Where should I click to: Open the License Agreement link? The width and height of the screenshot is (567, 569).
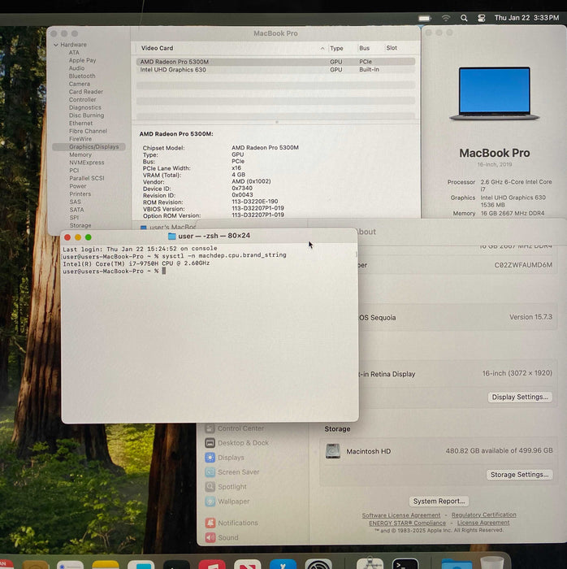(483, 523)
